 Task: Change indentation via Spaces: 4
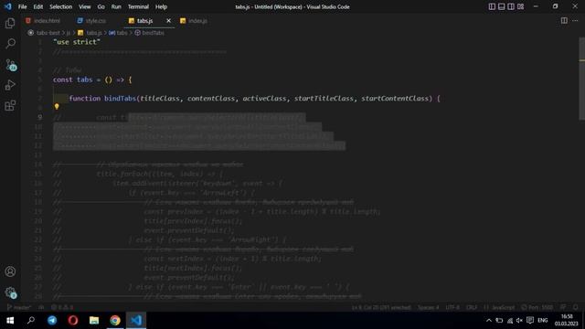pyautogui.click(x=428, y=307)
